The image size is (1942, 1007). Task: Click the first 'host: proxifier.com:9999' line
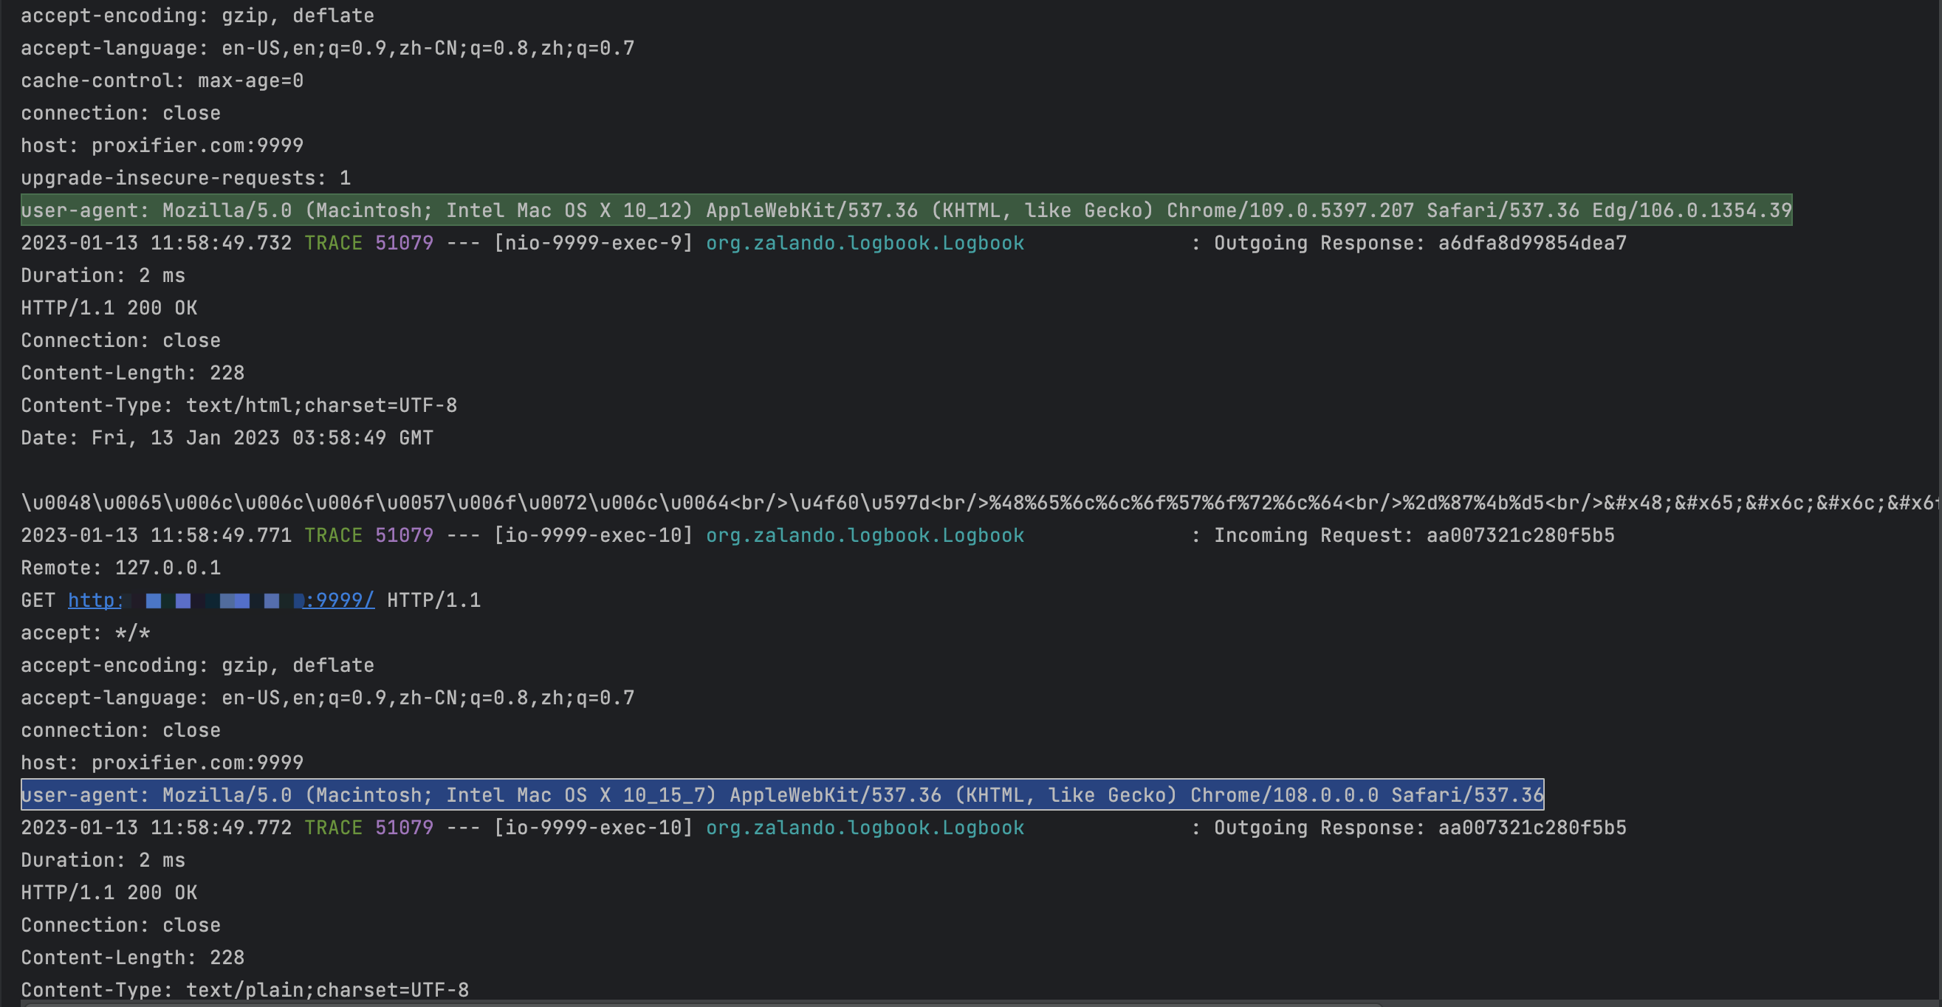pos(162,145)
